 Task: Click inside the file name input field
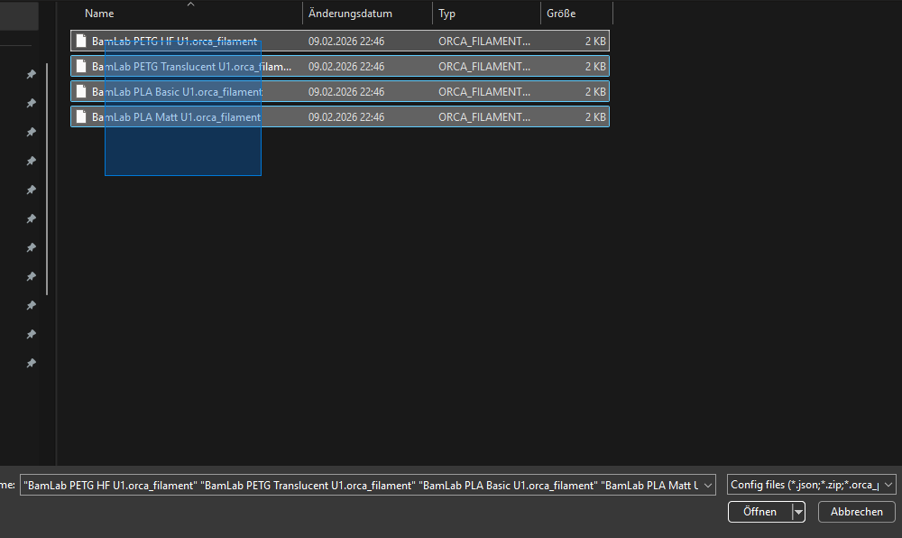tap(361, 486)
